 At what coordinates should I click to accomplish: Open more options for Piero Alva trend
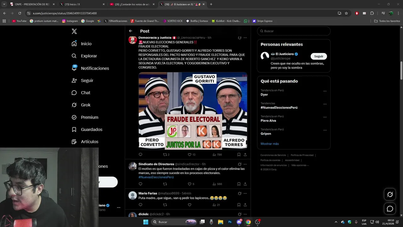[x=325, y=117]
